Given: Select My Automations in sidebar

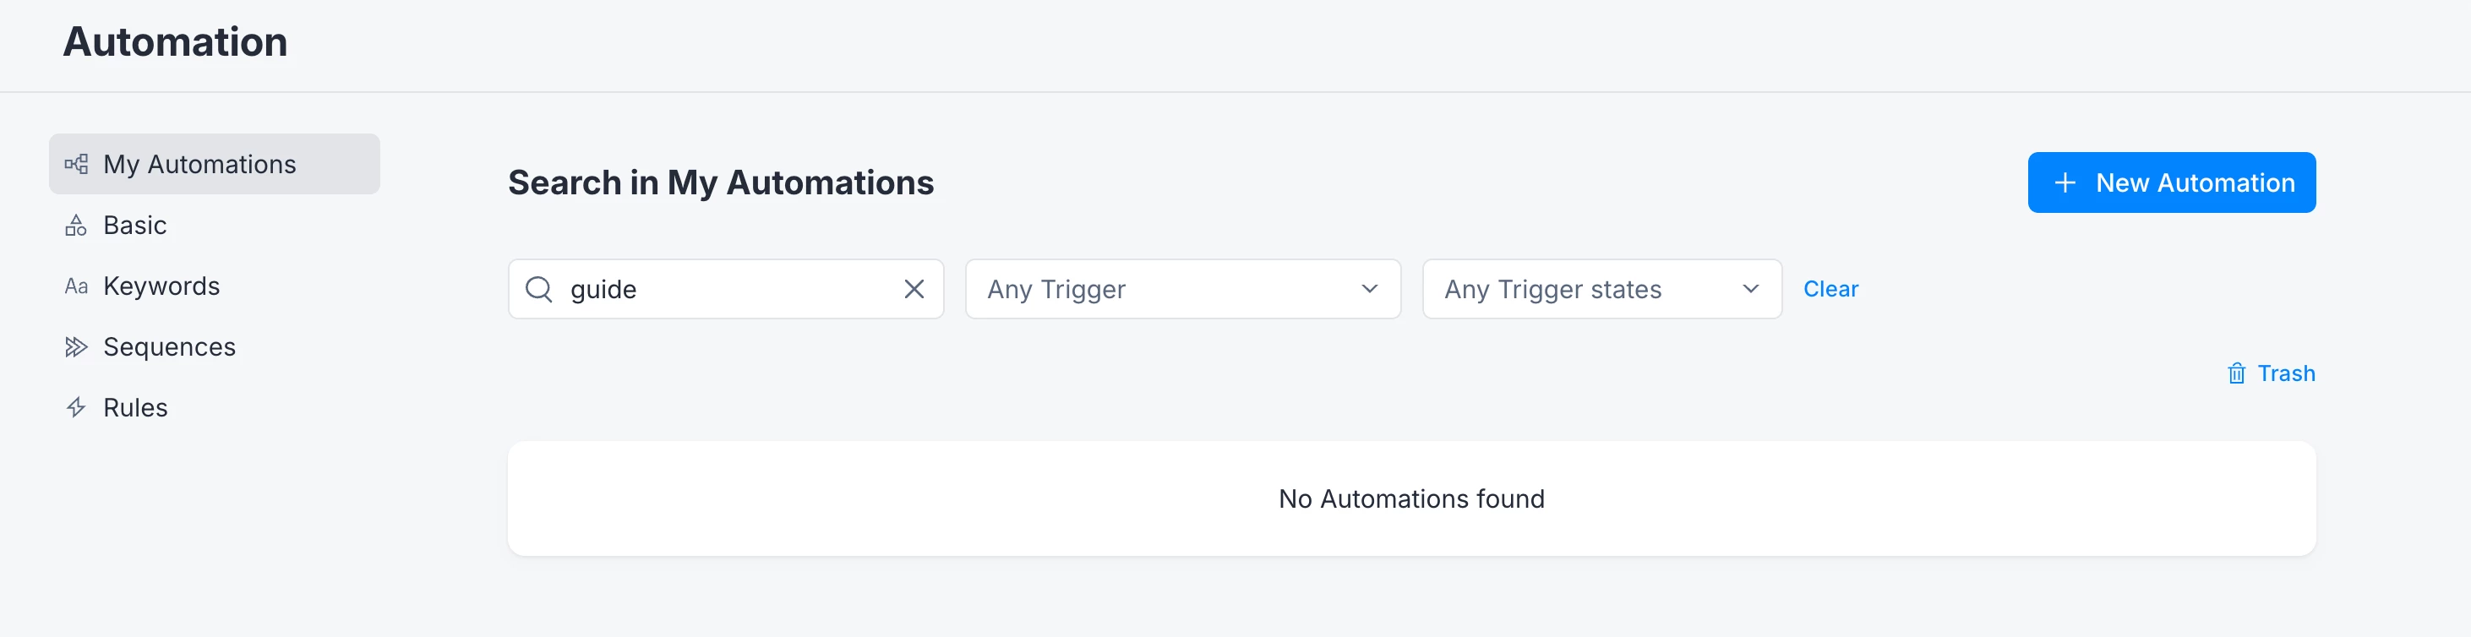Looking at the screenshot, I should pos(214,164).
